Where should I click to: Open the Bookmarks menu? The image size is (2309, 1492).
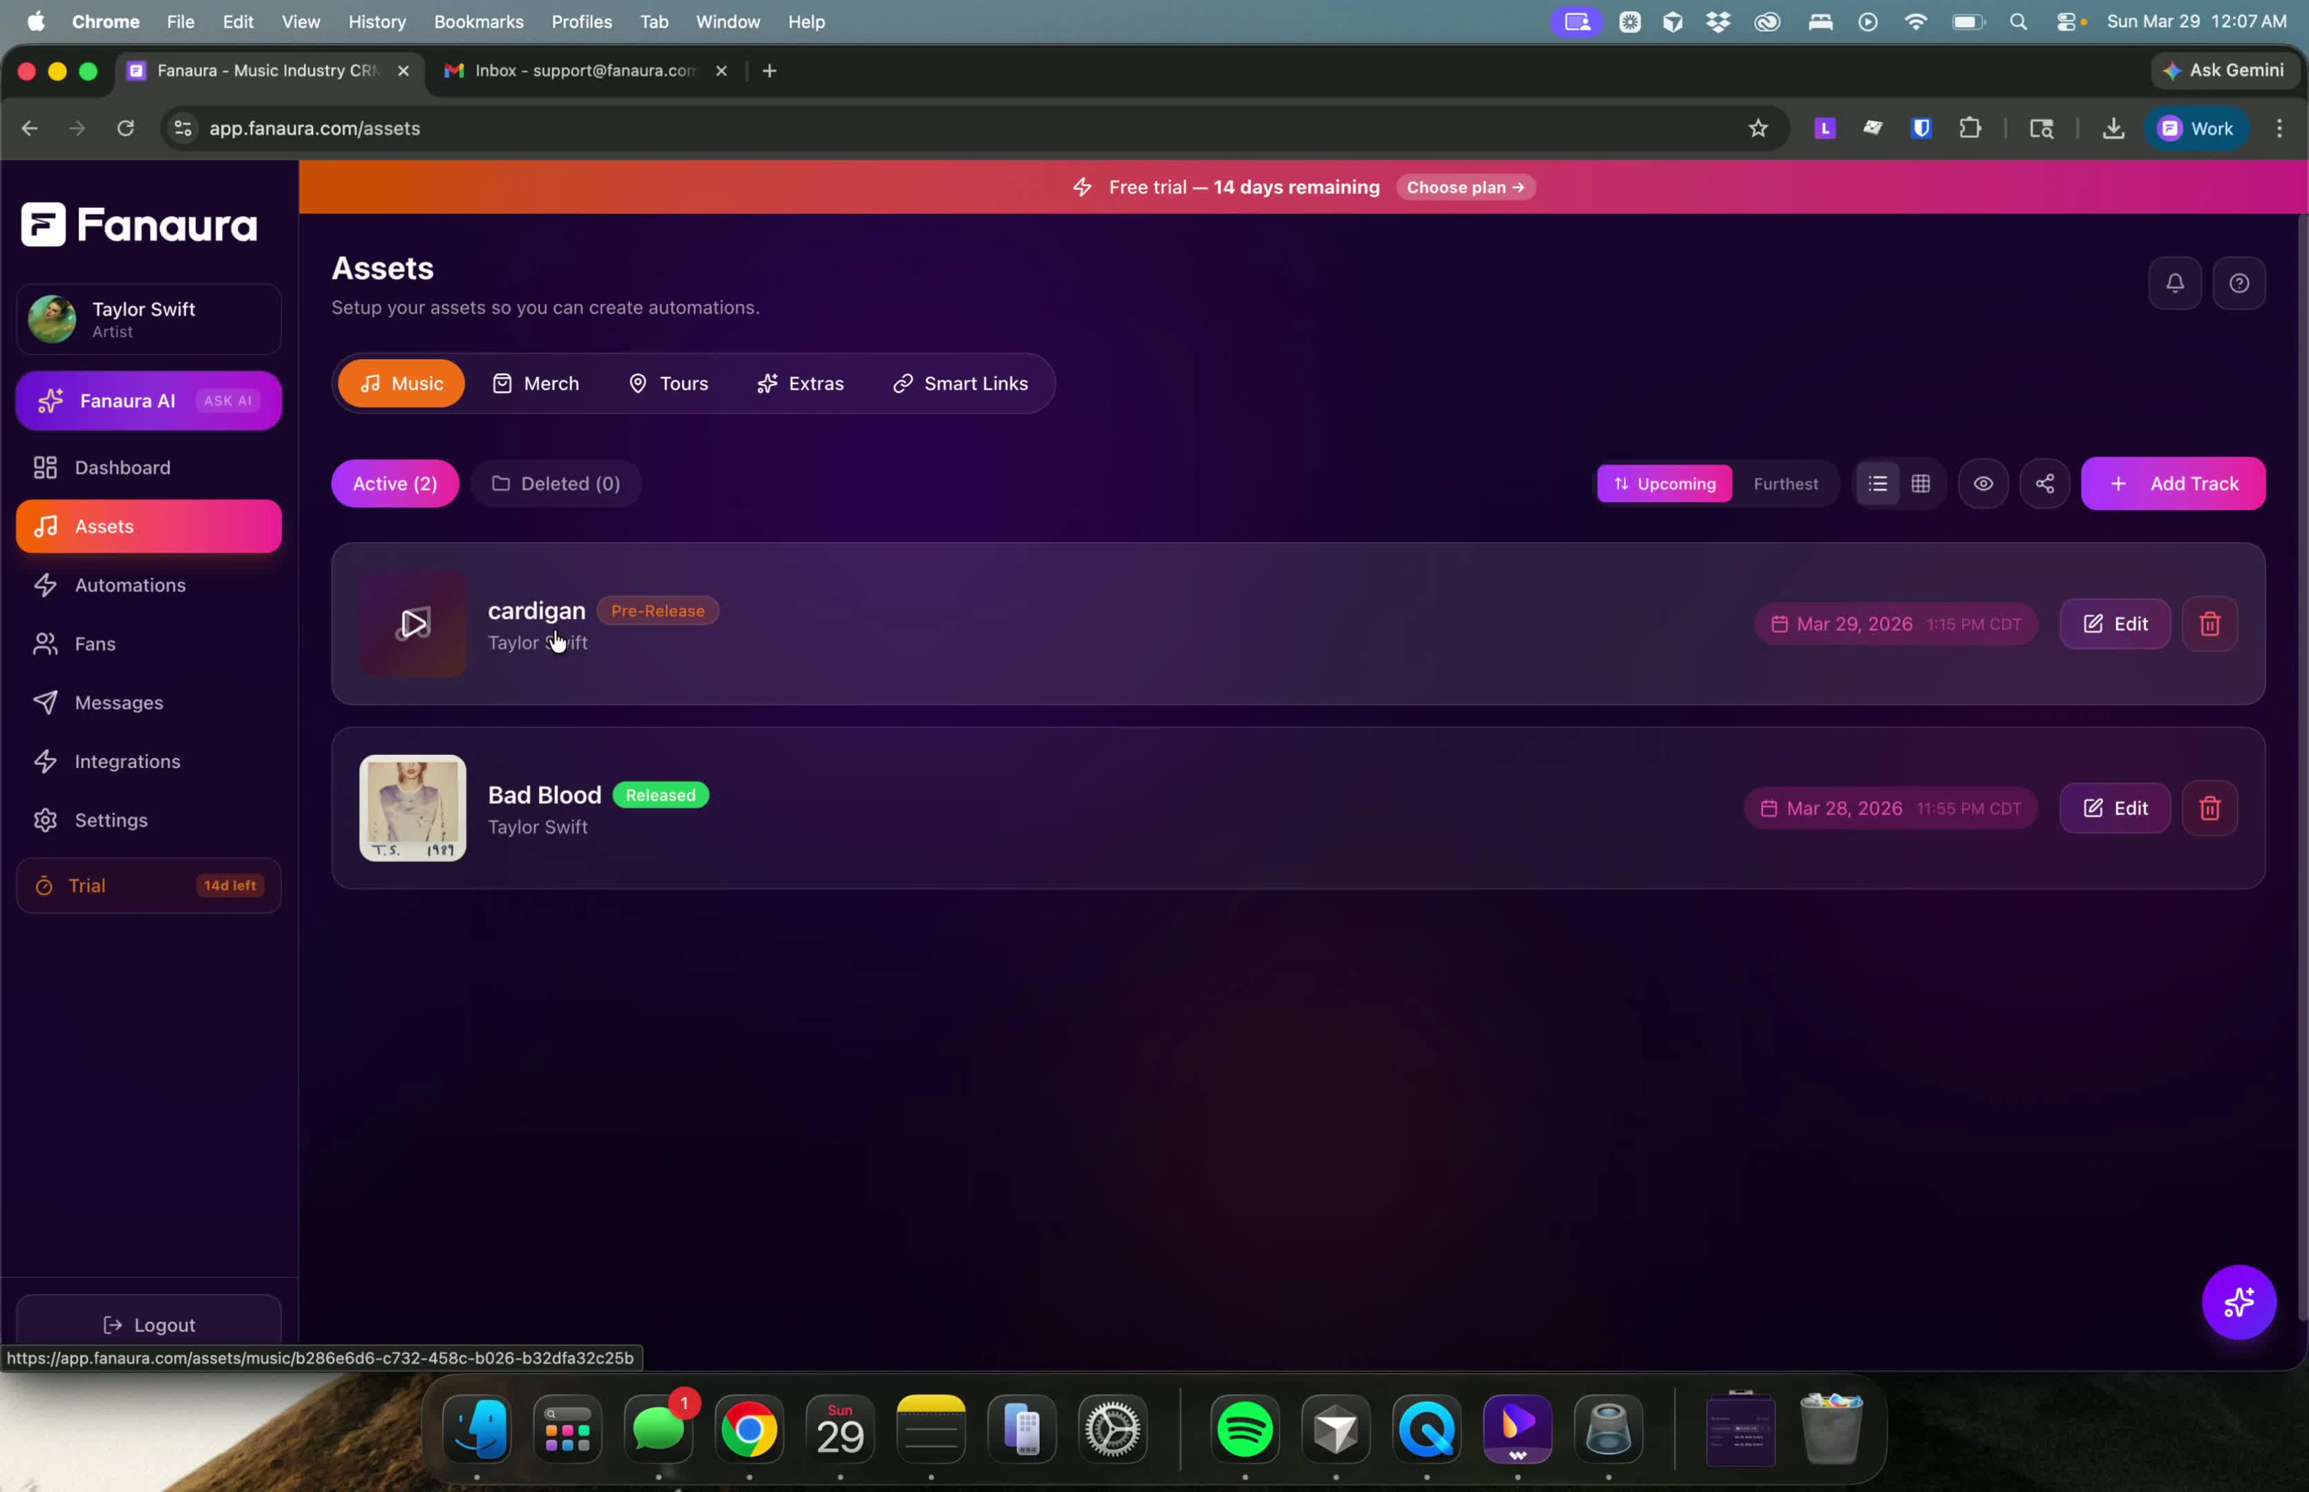(x=477, y=21)
